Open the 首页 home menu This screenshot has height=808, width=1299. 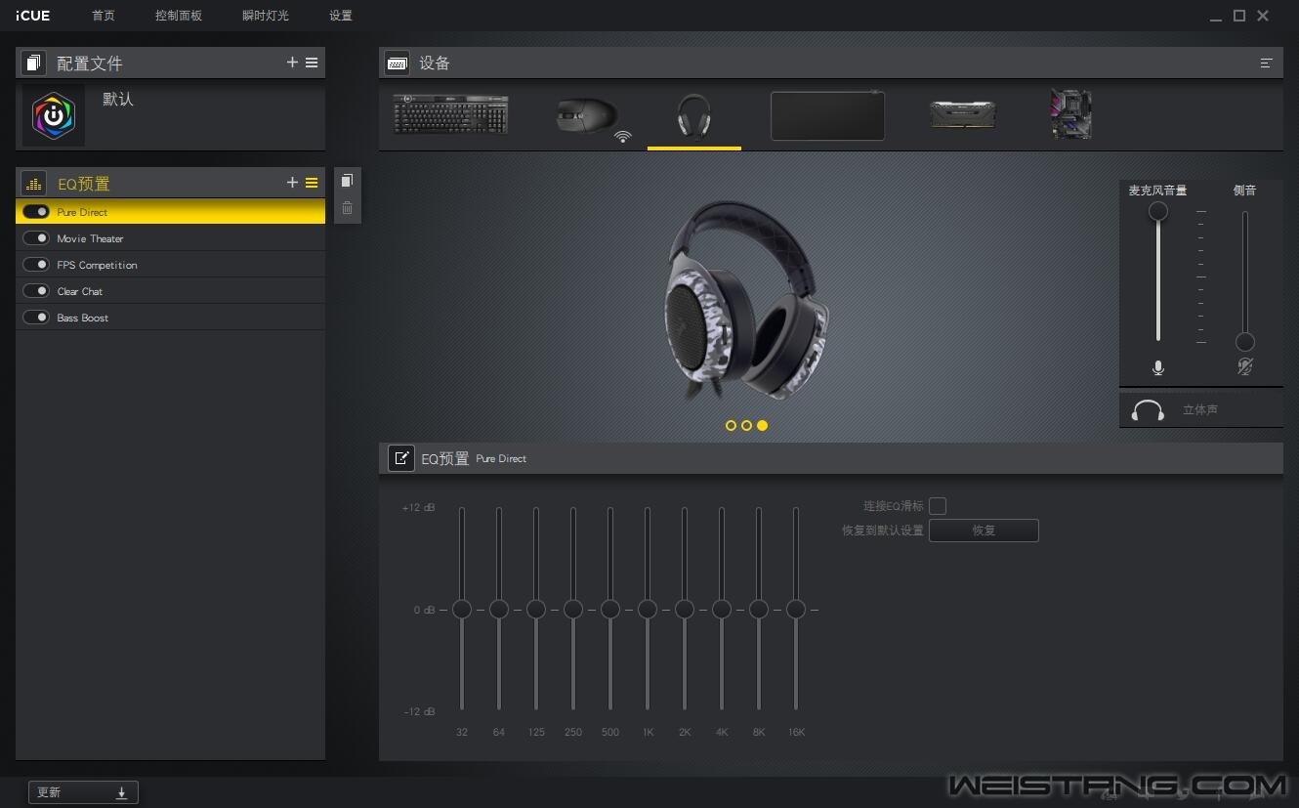104,16
